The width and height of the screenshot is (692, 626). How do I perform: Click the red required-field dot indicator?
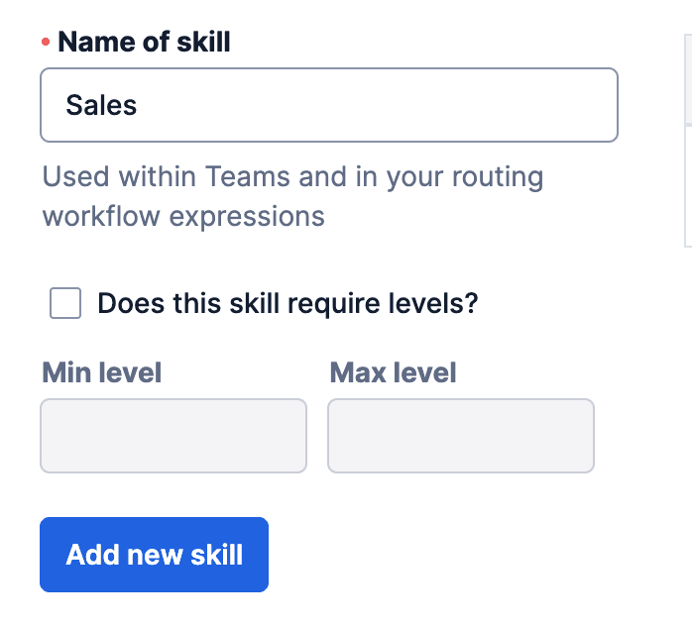[x=46, y=43]
